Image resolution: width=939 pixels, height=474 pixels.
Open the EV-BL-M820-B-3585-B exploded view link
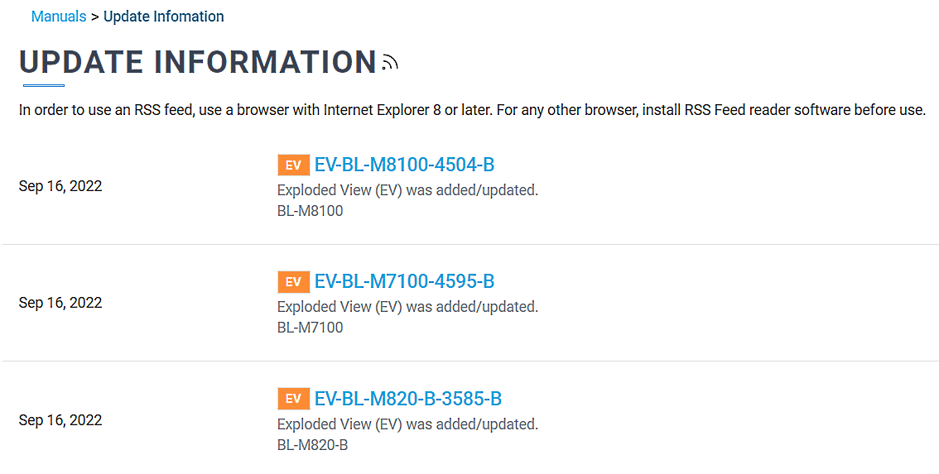[x=407, y=399]
